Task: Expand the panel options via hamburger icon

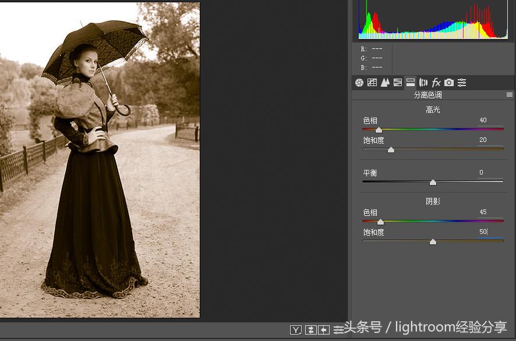Action: tap(508, 94)
